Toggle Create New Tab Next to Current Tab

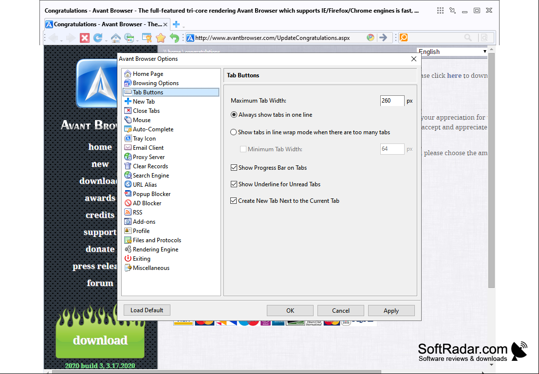pos(234,200)
